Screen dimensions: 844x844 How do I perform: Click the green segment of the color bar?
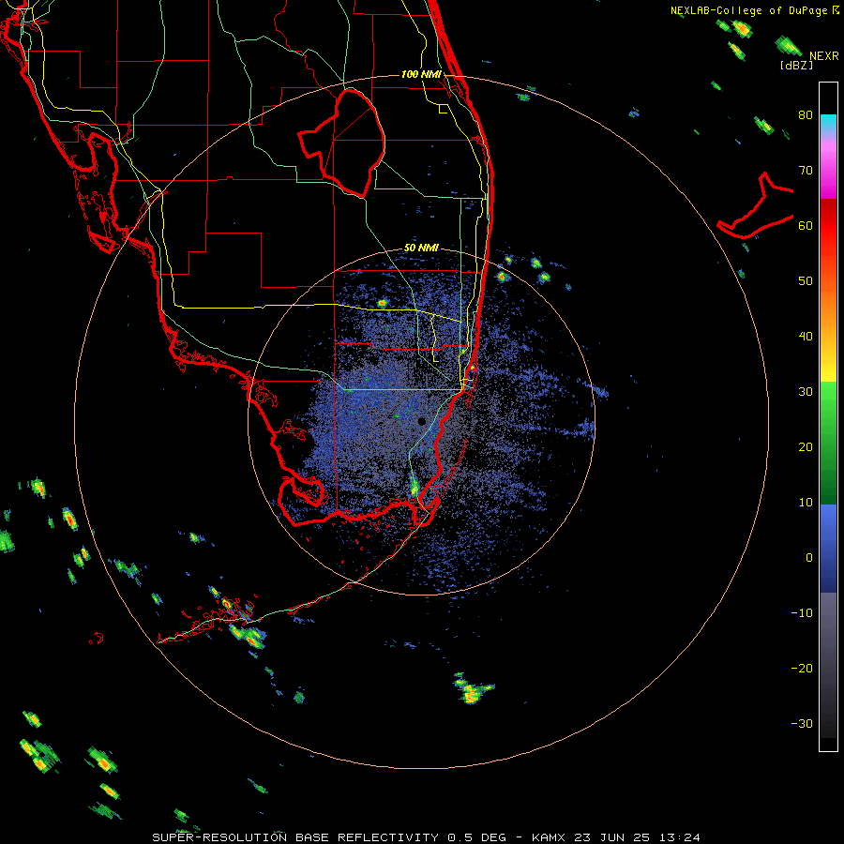[x=828, y=443]
